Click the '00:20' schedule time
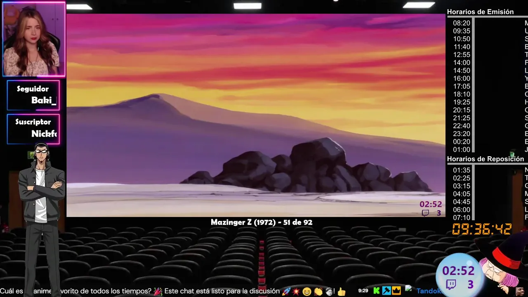Viewport: 528px width, 297px height. point(462,141)
